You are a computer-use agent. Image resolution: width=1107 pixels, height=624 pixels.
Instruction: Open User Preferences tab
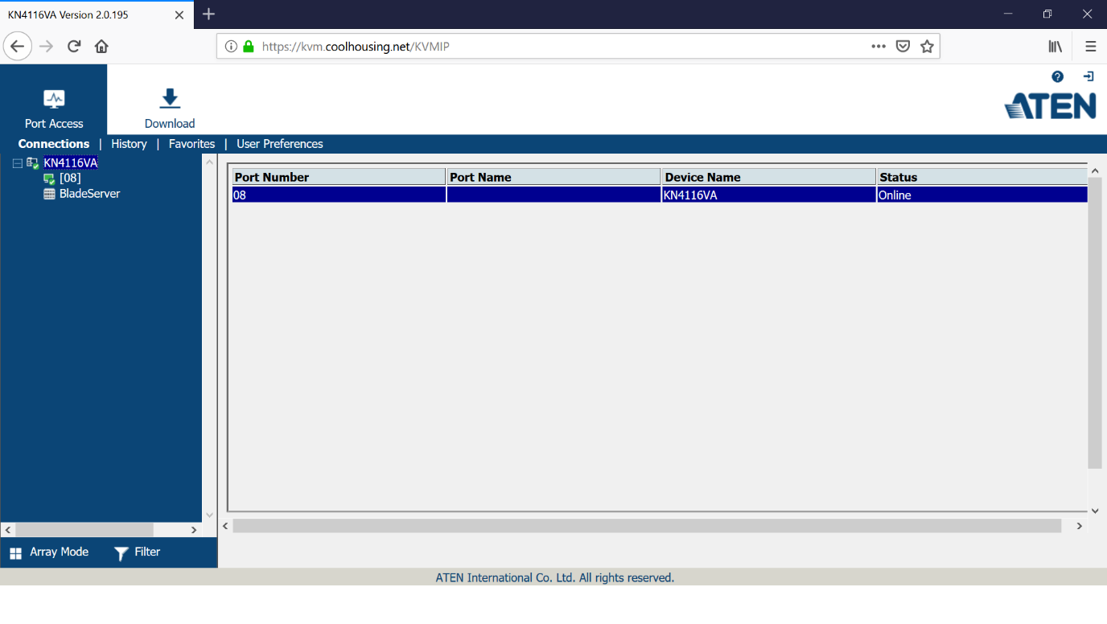280,144
